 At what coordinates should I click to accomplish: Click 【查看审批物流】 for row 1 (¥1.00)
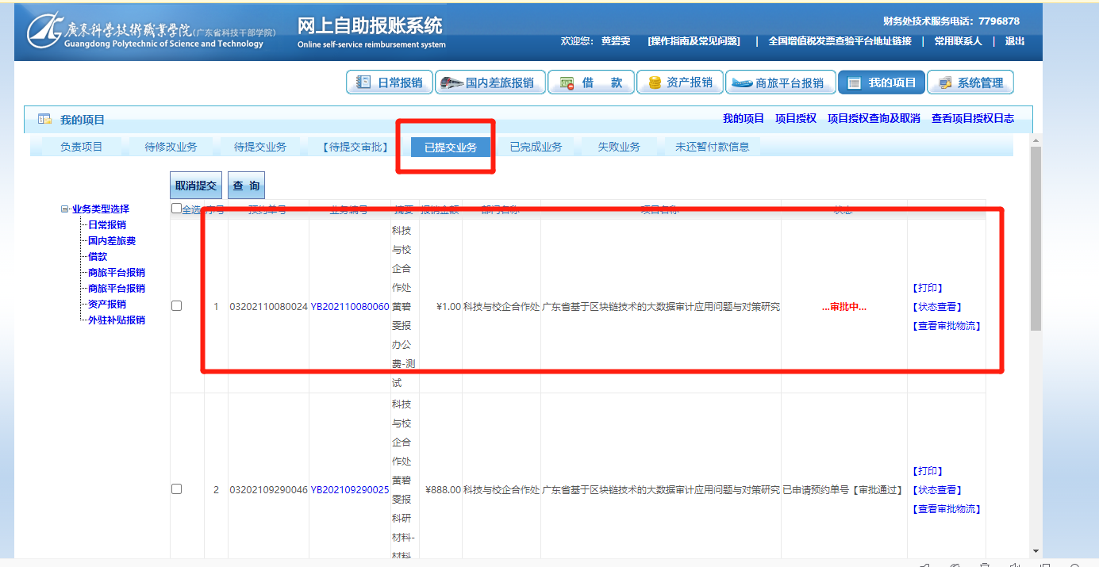tap(947, 326)
